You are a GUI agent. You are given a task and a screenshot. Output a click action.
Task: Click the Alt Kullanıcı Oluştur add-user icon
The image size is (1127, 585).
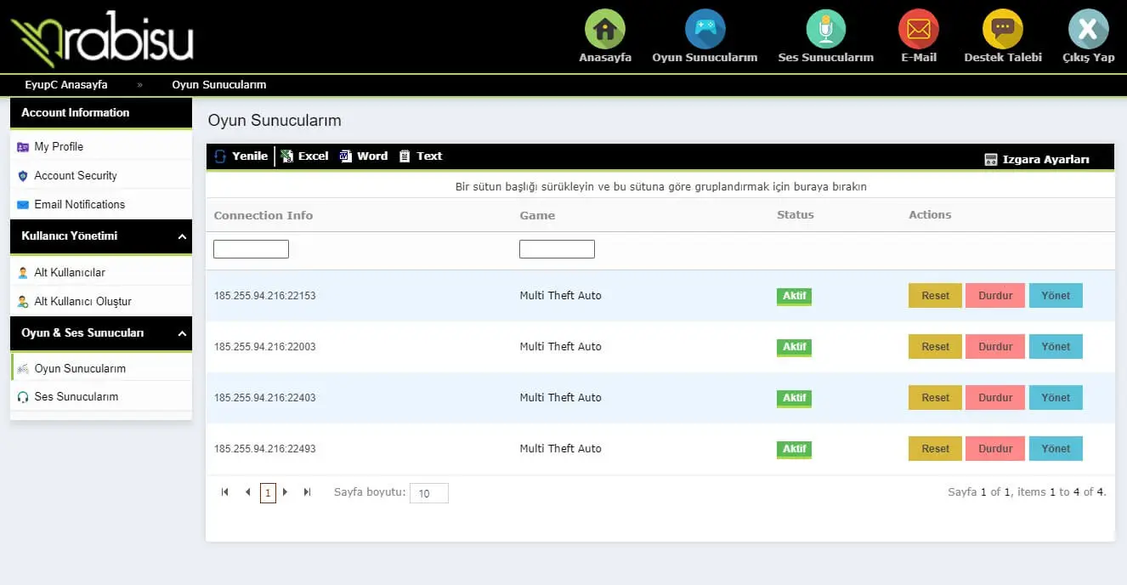(x=23, y=302)
